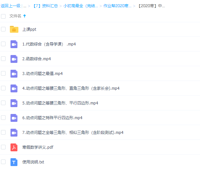Select checkbox for 寒假数学讲义.pdf
Screen dimensions: 200x169
pyautogui.click(x=3, y=147)
